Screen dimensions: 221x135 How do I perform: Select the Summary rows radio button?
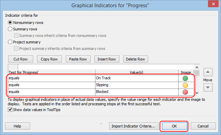10,29
